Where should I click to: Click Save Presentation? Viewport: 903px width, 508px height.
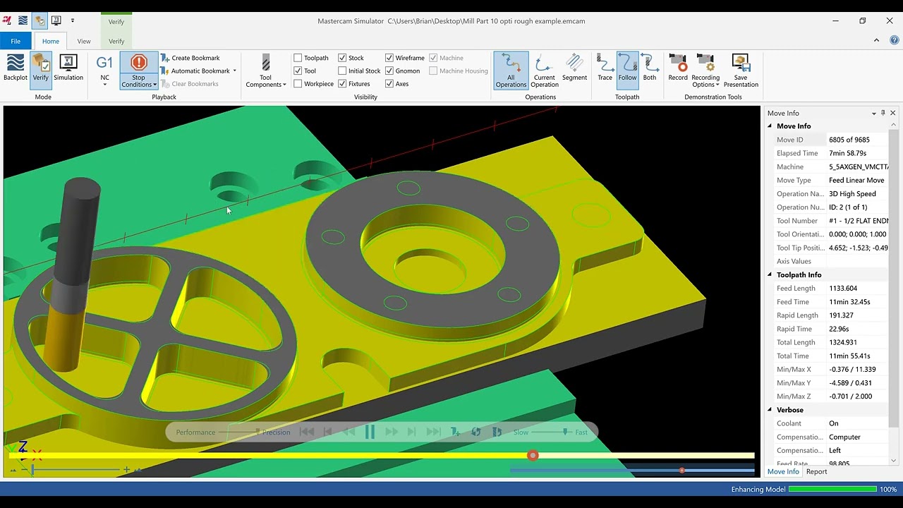(741, 71)
